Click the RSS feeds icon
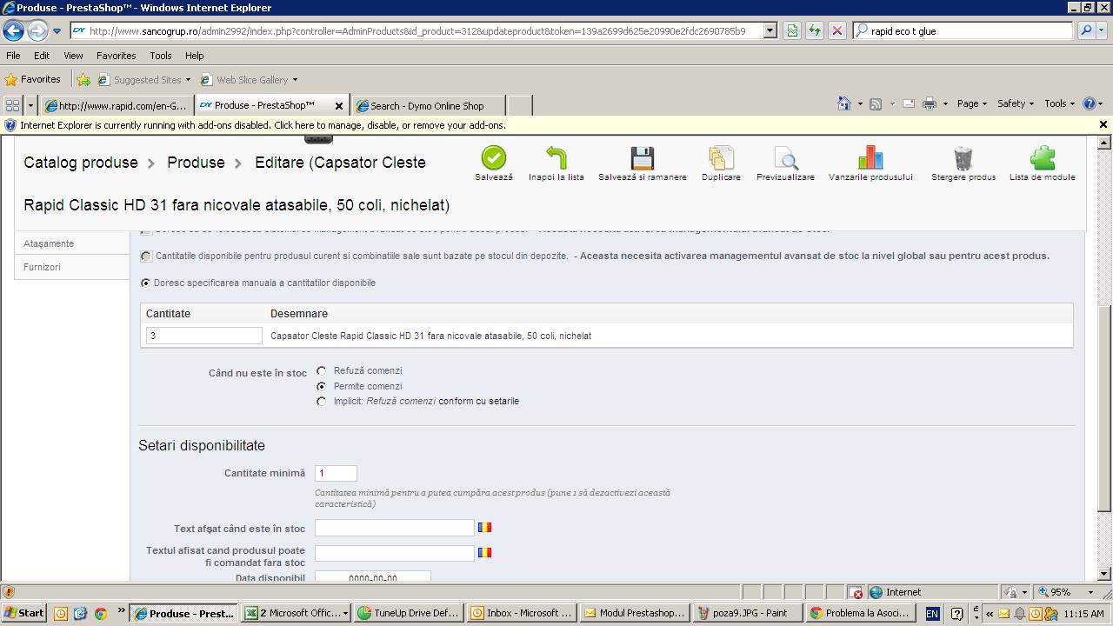 tap(876, 103)
